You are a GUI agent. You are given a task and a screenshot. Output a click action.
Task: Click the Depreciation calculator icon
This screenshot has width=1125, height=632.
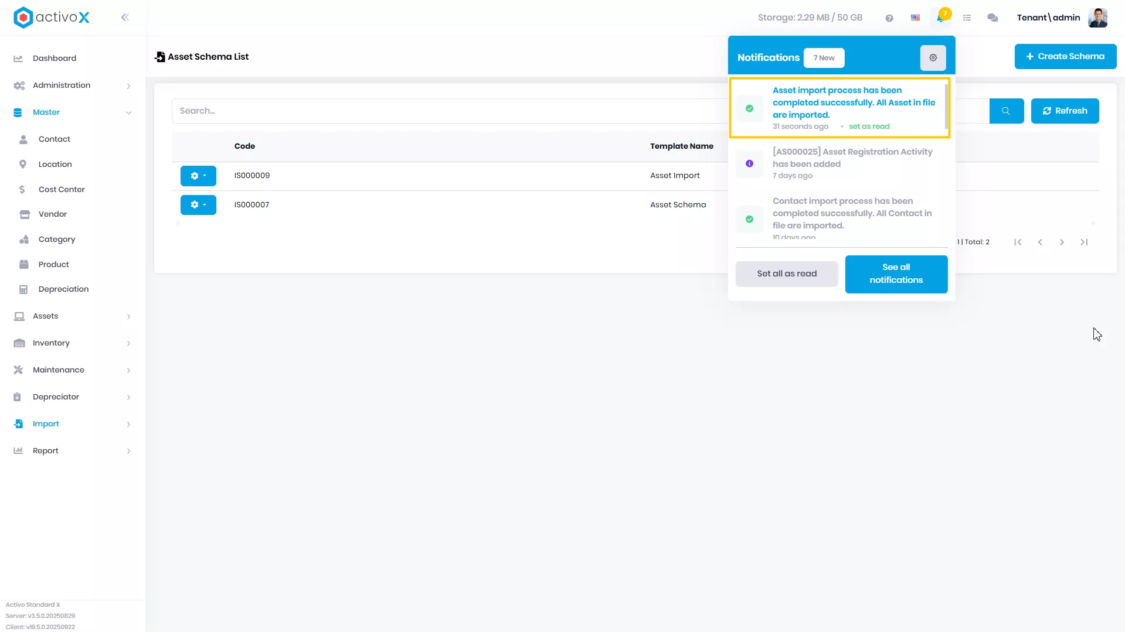23,289
